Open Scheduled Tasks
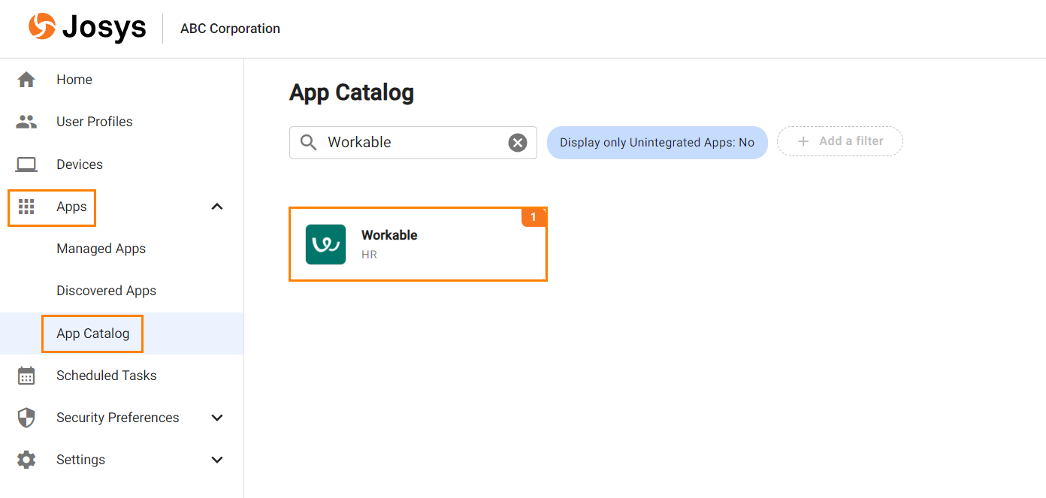Screen dimensions: 1046x498 click(107, 376)
